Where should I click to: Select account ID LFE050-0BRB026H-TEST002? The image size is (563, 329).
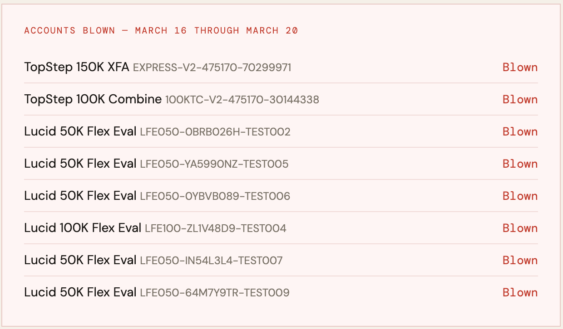tap(215, 132)
